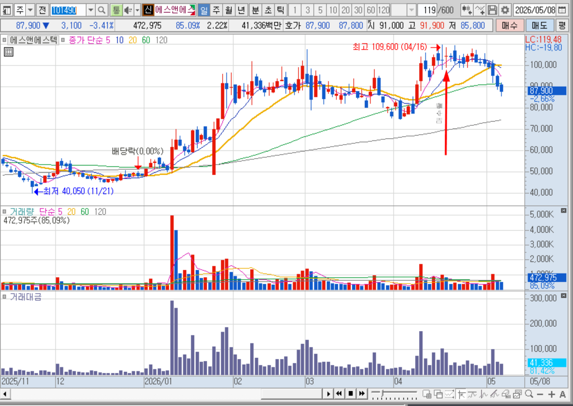Toggle the 거래량 volume indicator box
The image size is (573, 406).
pos(4,211)
